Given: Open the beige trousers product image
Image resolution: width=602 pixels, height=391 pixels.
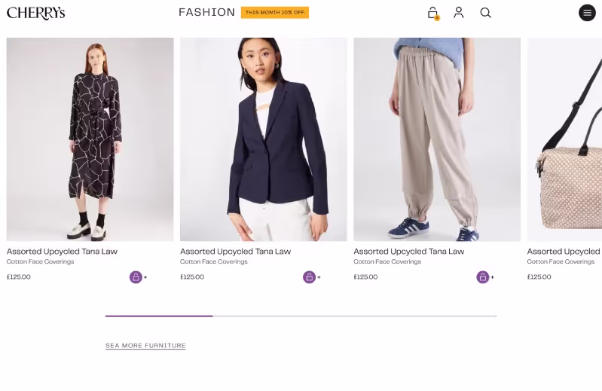Looking at the screenshot, I should tap(437, 139).
